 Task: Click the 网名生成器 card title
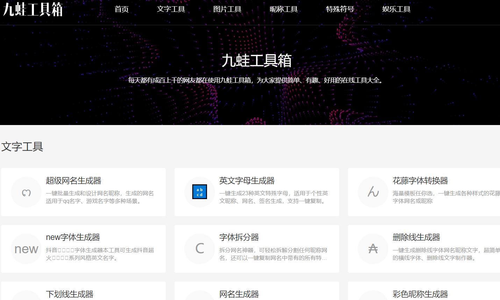point(239,294)
